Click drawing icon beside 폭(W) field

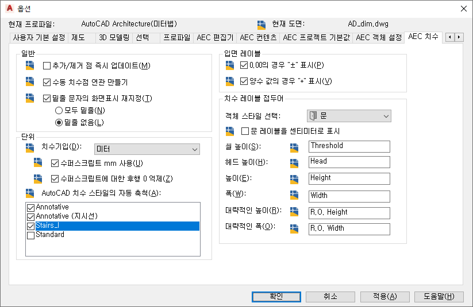294,195
